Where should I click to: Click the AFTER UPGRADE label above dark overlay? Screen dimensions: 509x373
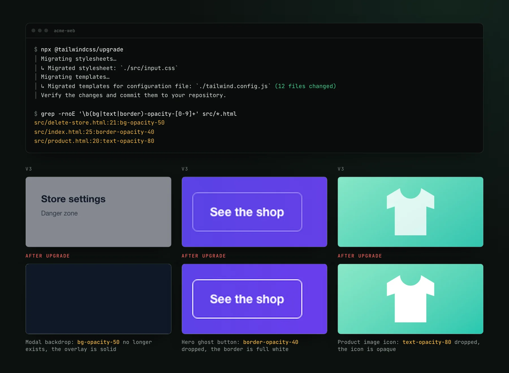point(48,256)
